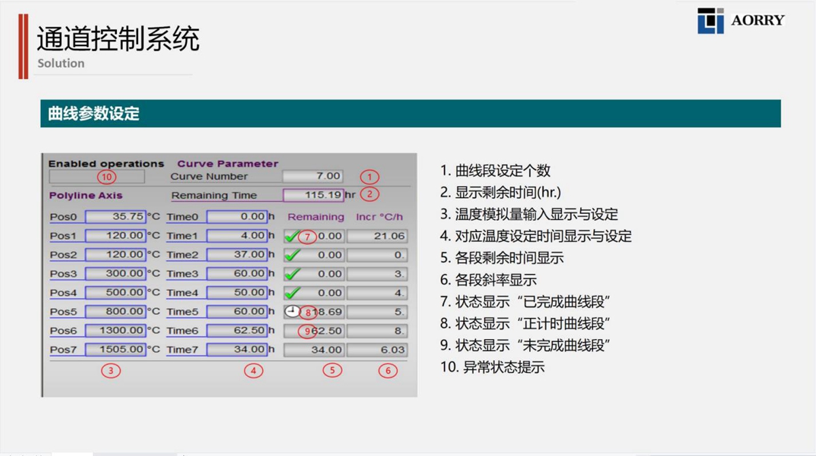
Task: Select the Curve Number field showing 7.00
Action: pos(313,176)
